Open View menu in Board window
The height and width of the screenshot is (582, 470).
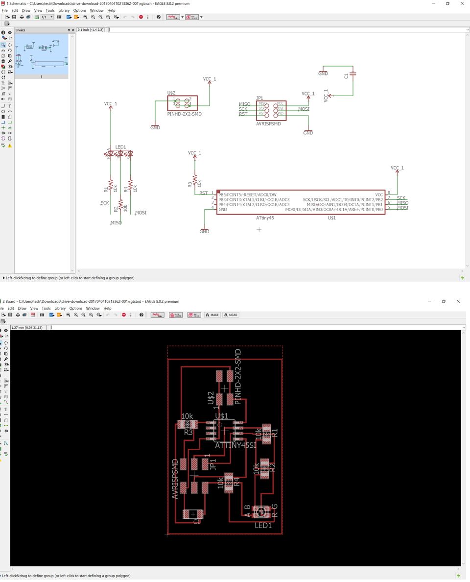[34, 309]
